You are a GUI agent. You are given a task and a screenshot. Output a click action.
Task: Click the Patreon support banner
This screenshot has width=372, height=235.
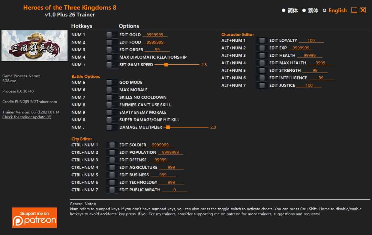pos(34,218)
